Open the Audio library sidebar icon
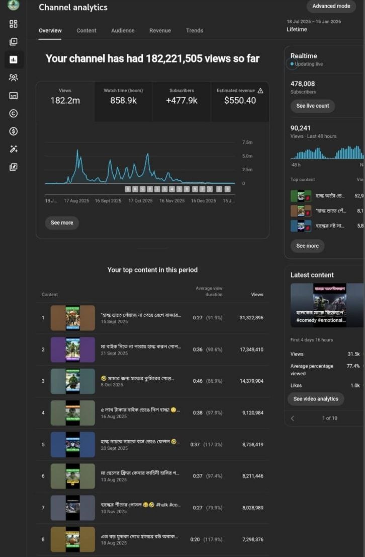 coord(14,167)
